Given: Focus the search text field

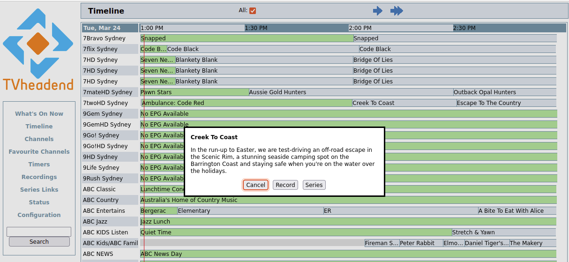Looking at the screenshot, I should coord(39,232).
